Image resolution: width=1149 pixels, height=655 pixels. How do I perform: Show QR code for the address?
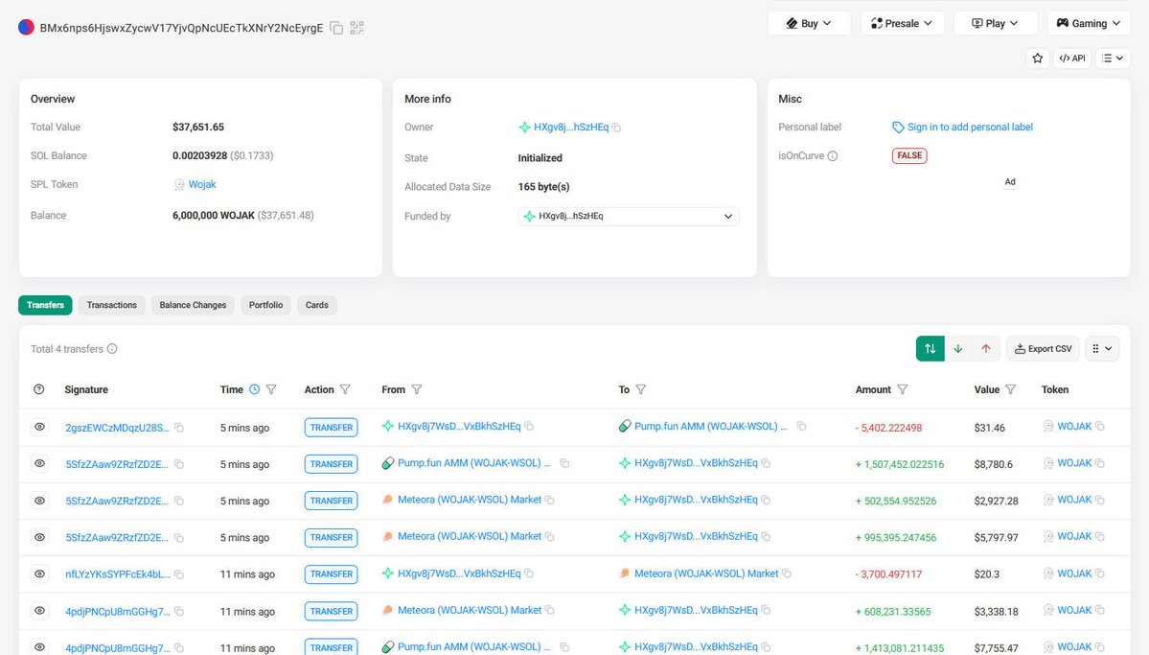click(357, 28)
